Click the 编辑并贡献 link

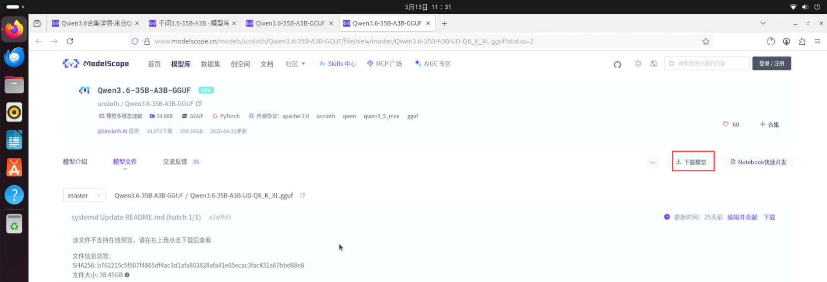(742, 217)
